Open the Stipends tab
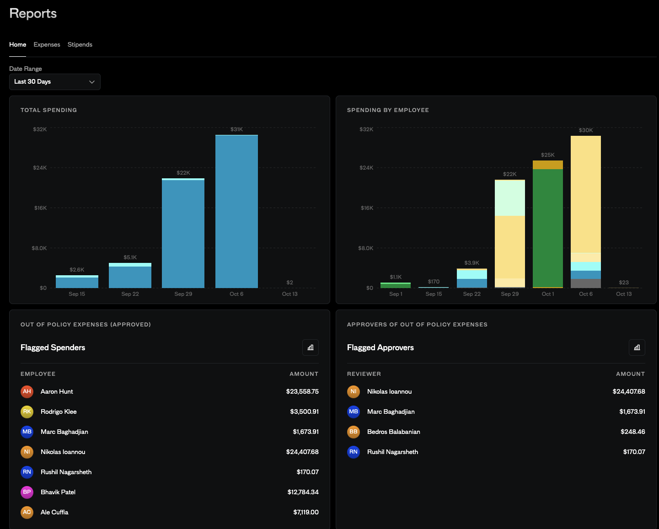The height and width of the screenshot is (529, 659). point(80,44)
